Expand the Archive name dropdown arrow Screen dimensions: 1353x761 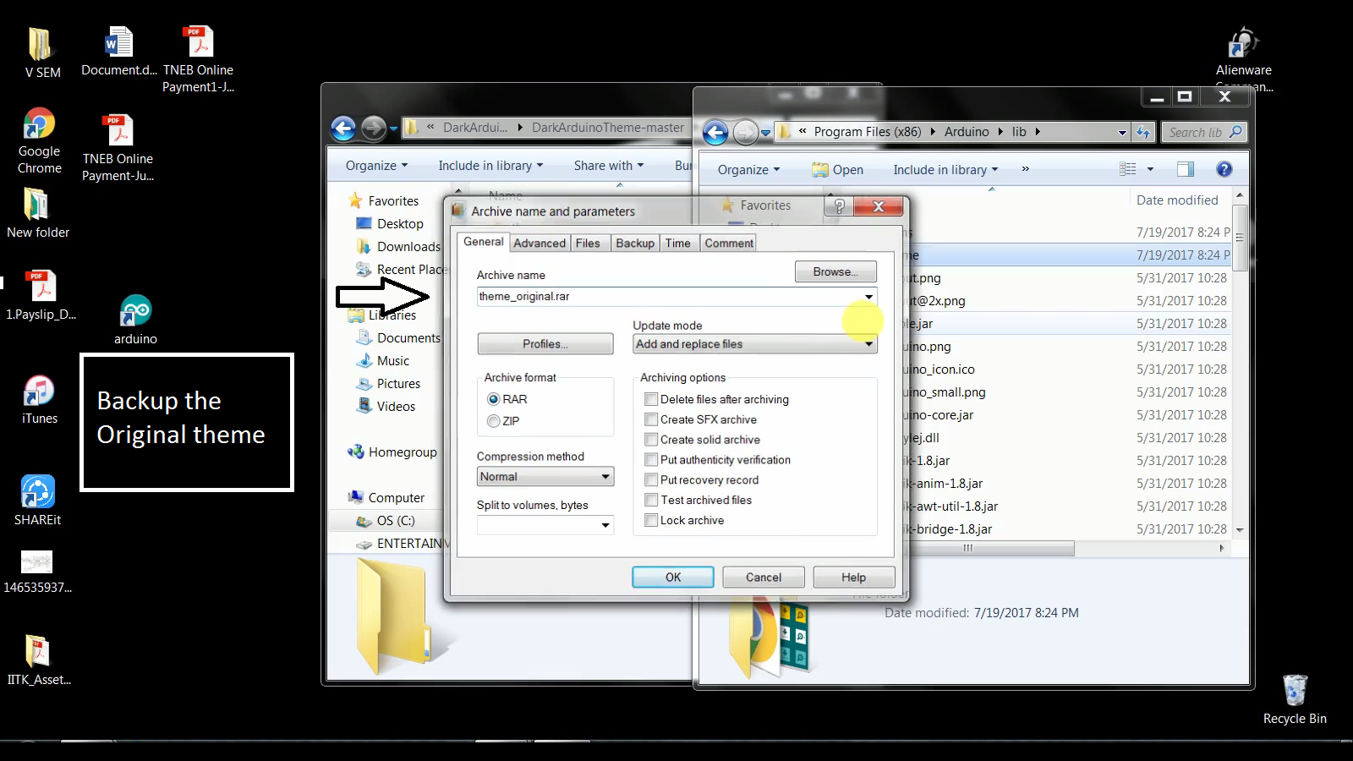coord(868,297)
